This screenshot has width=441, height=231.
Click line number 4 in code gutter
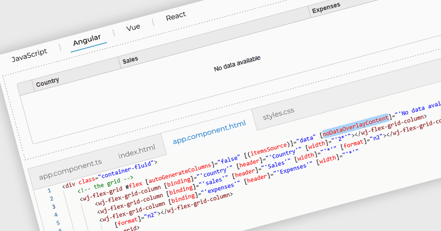pyautogui.click(x=56, y=214)
